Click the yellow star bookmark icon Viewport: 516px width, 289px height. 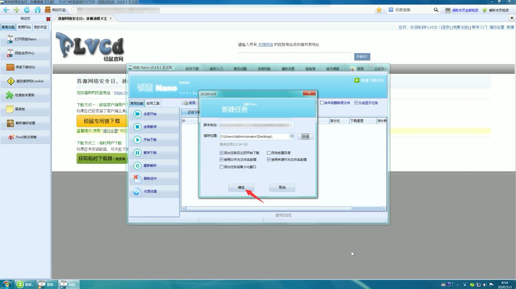pyautogui.click(x=379, y=10)
